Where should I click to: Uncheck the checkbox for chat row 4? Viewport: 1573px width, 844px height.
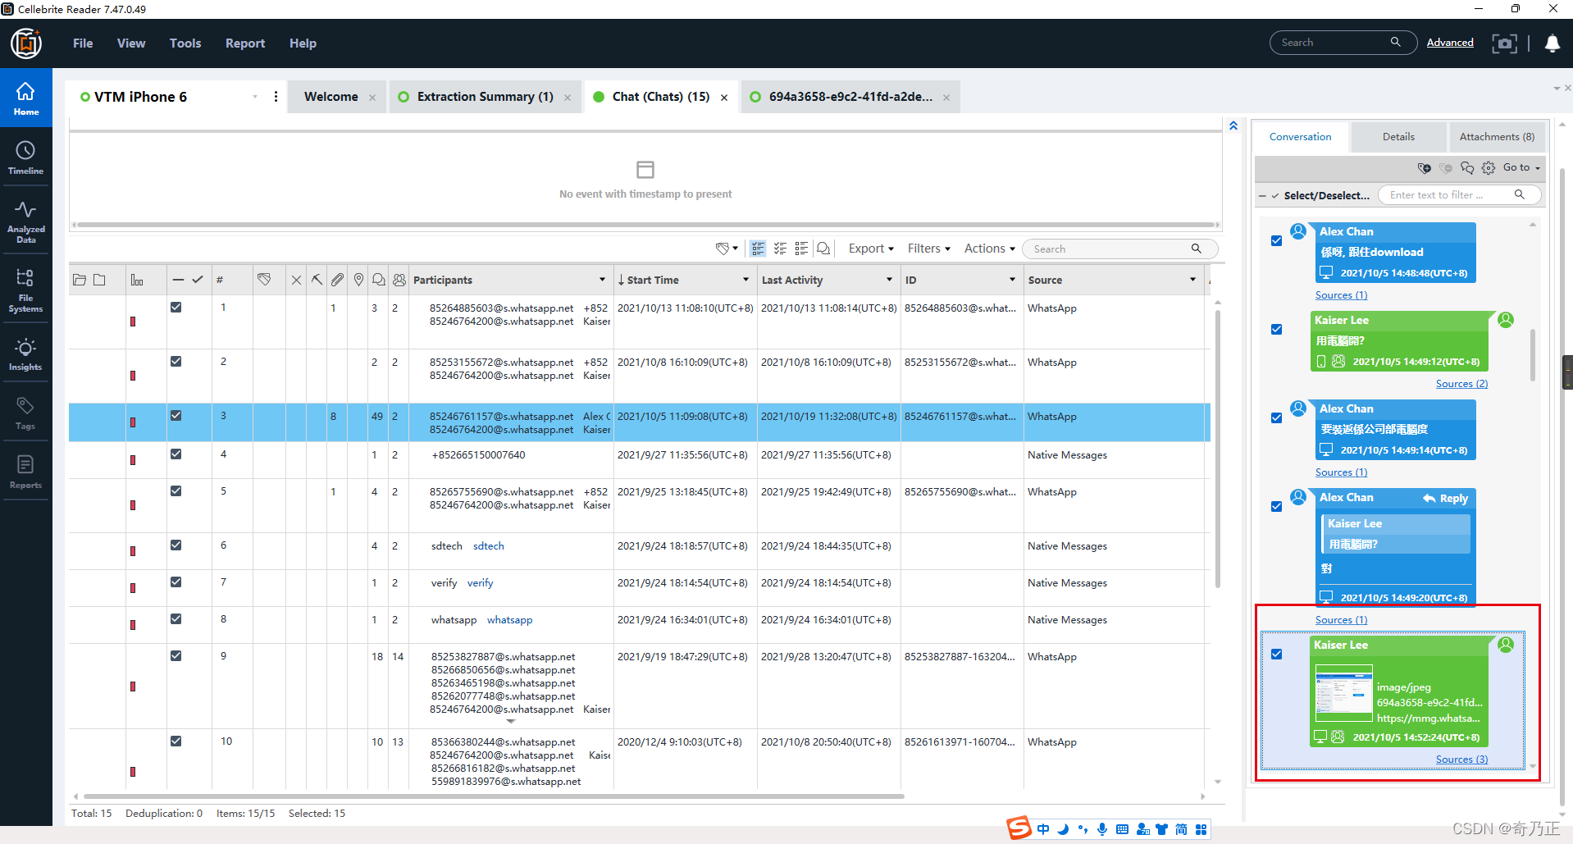point(176,454)
